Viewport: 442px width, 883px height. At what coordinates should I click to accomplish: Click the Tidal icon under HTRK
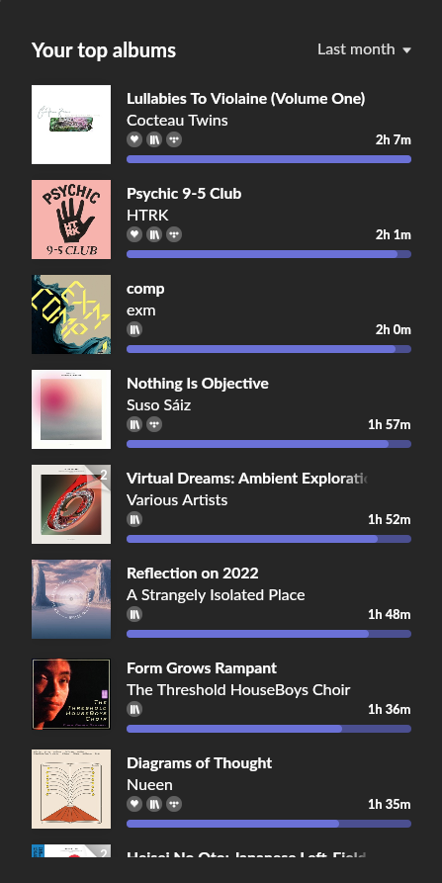(x=174, y=234)
